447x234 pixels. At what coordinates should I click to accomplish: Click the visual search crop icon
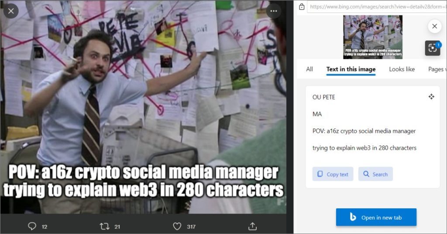coord(433,48)
